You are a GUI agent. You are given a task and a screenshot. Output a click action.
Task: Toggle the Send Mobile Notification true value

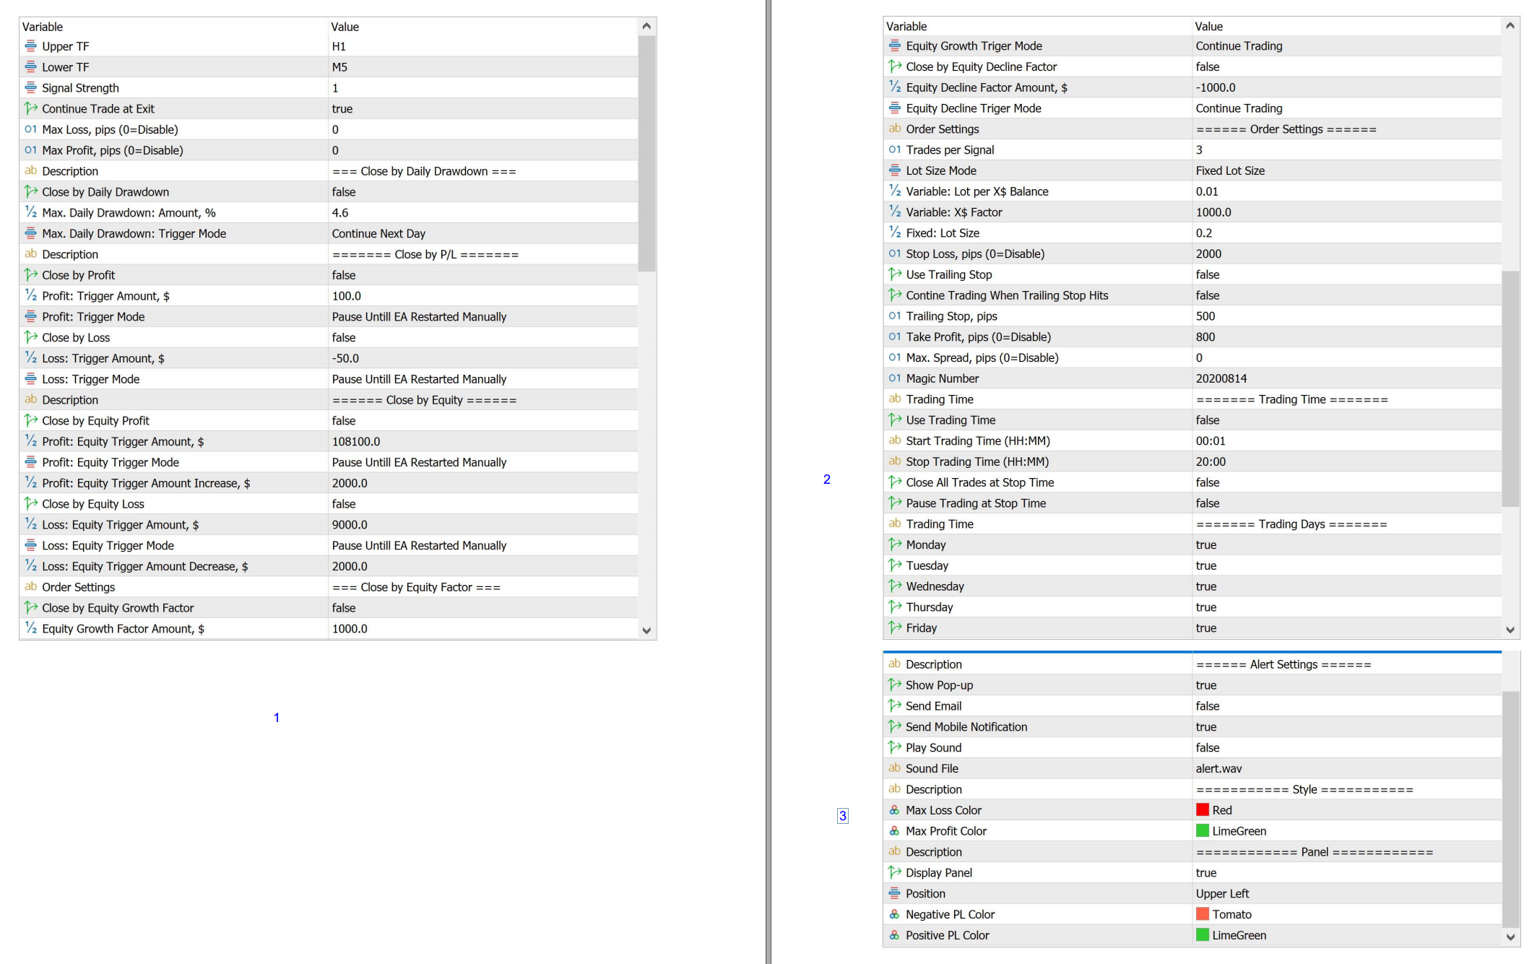[x=1206, y=726]
